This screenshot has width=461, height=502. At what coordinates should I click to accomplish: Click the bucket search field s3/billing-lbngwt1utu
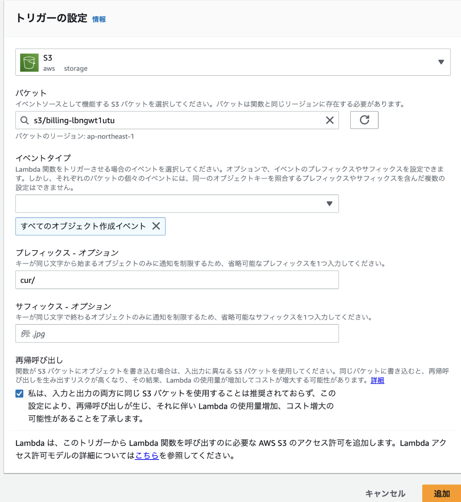[123, 120]
